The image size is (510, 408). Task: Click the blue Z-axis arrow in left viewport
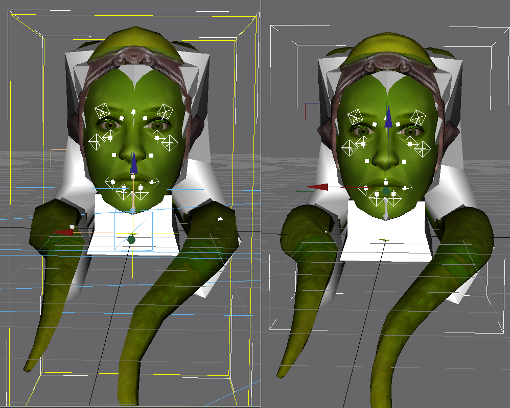click(133, 163)
